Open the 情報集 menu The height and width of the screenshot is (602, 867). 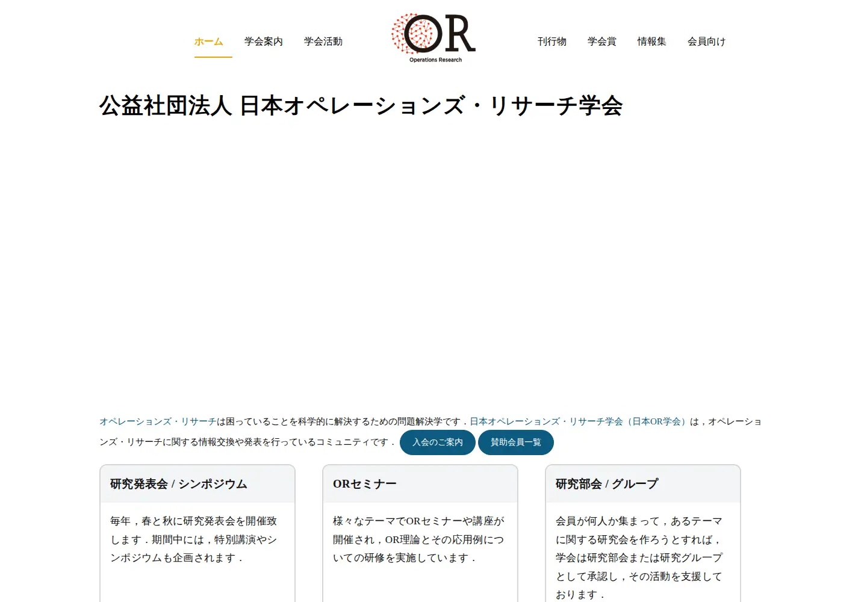tap(652, 42)
